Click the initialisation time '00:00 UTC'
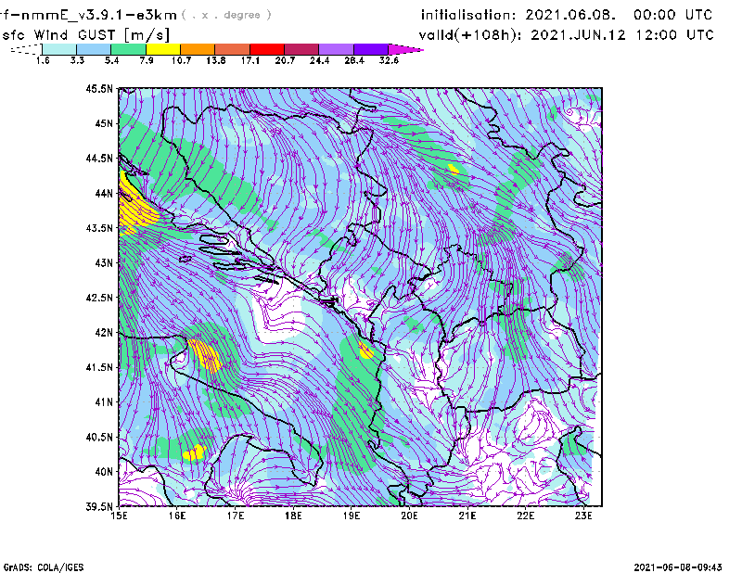Image resolution: width=742 pixels, height=573 pixels. point(673,15)
